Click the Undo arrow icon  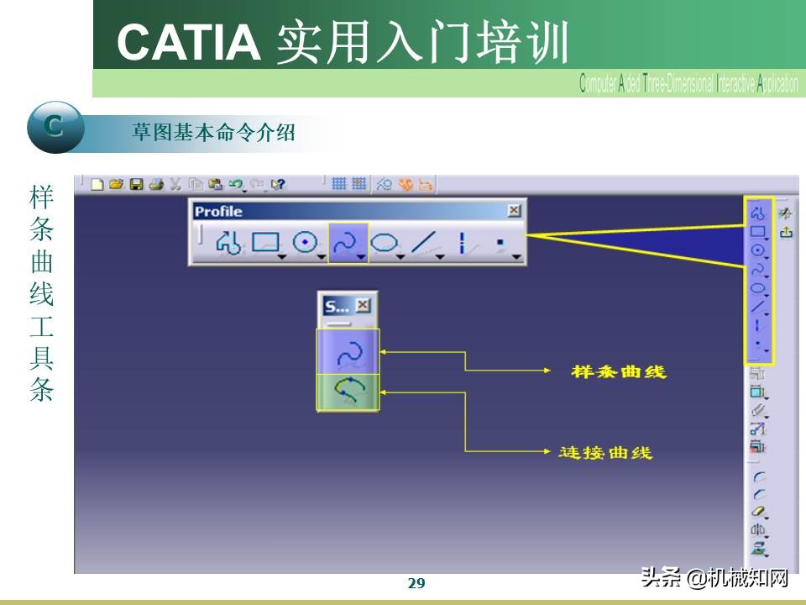point(235,184)
